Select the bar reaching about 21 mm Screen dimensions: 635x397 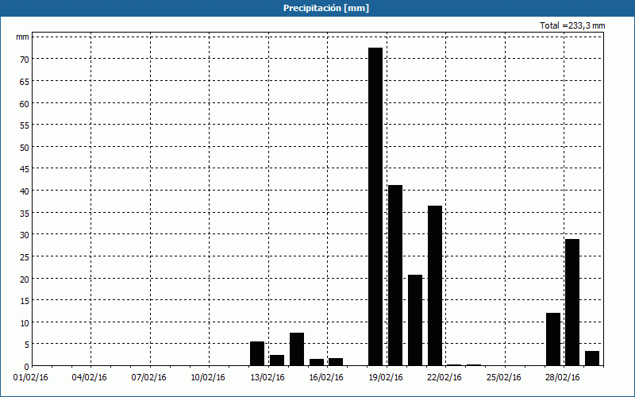[415, 320]
